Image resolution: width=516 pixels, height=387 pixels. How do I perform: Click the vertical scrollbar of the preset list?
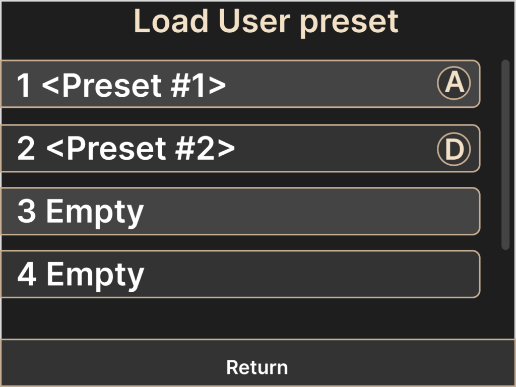coord(505,151)
